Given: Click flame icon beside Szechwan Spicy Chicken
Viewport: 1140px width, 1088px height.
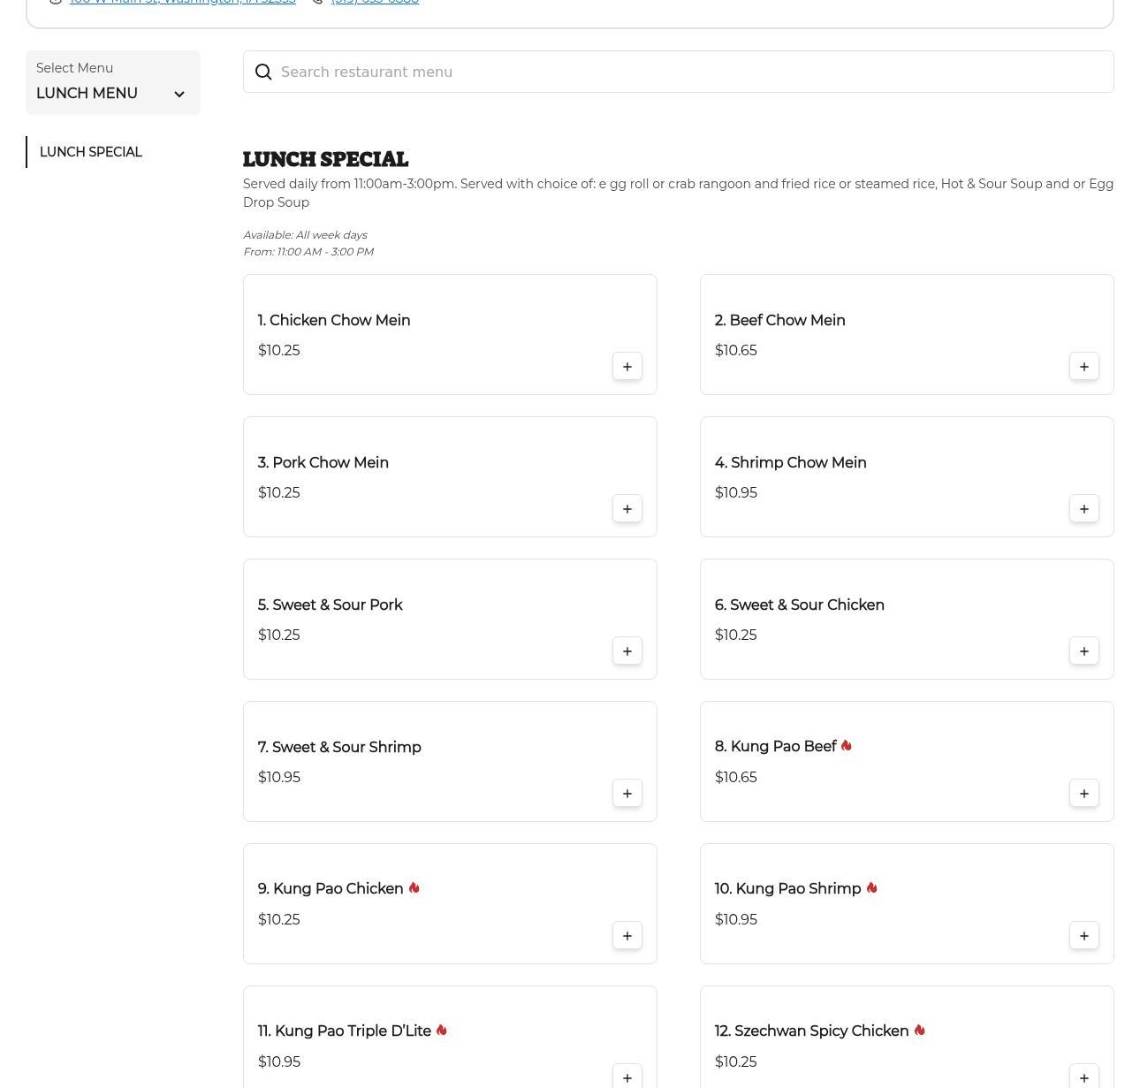Looking at the screenshot, I should [x=919, y=1031].
